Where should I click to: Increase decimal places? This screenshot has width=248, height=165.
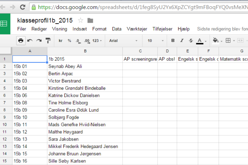[x=87, y=41]
